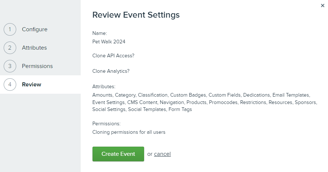Click the step 1 circle icon

click(10, 29)
